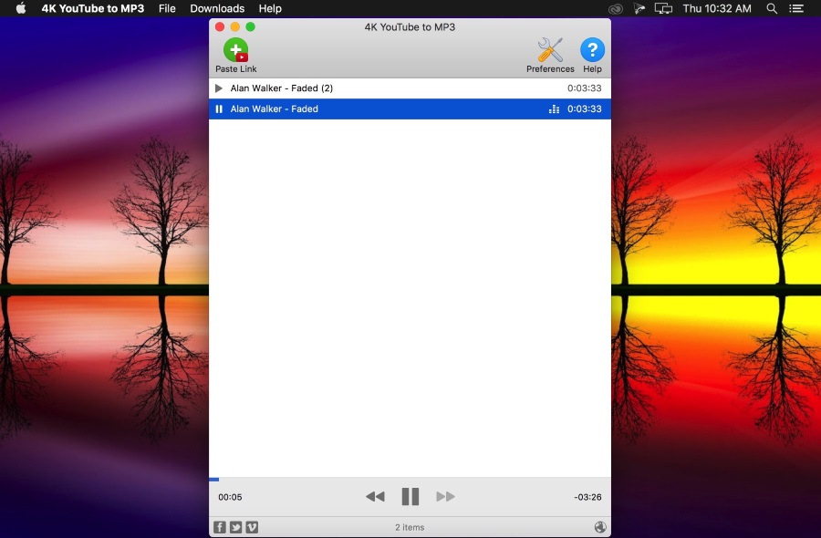The height and width of the screenshot is (538, 821).
Task: Skip to next track with fast-forward button
Action: tap(445, 497)
